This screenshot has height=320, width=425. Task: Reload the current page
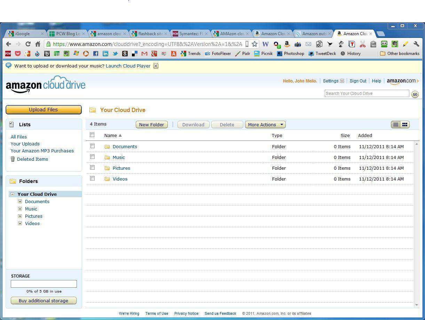pyautogui.click(x=28, y=44)
